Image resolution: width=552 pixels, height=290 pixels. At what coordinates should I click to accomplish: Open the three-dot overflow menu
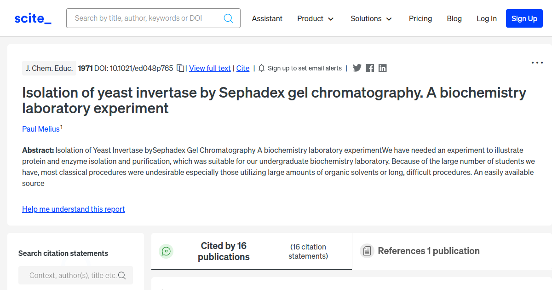[537, 62]
